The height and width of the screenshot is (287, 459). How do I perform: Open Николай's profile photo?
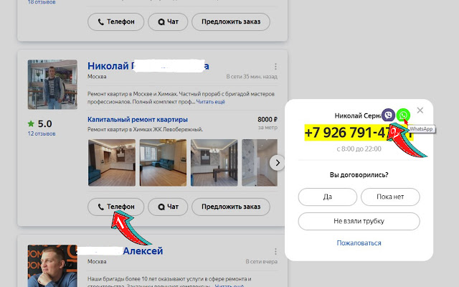(52, 85)
